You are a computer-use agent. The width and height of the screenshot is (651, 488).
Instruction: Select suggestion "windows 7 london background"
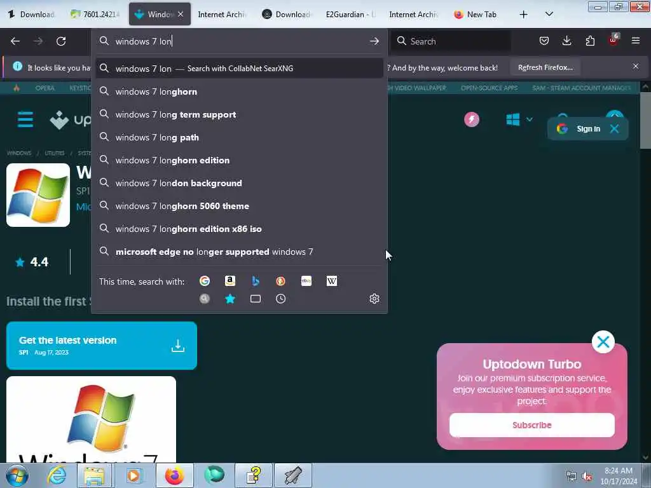tap(239, 182)
